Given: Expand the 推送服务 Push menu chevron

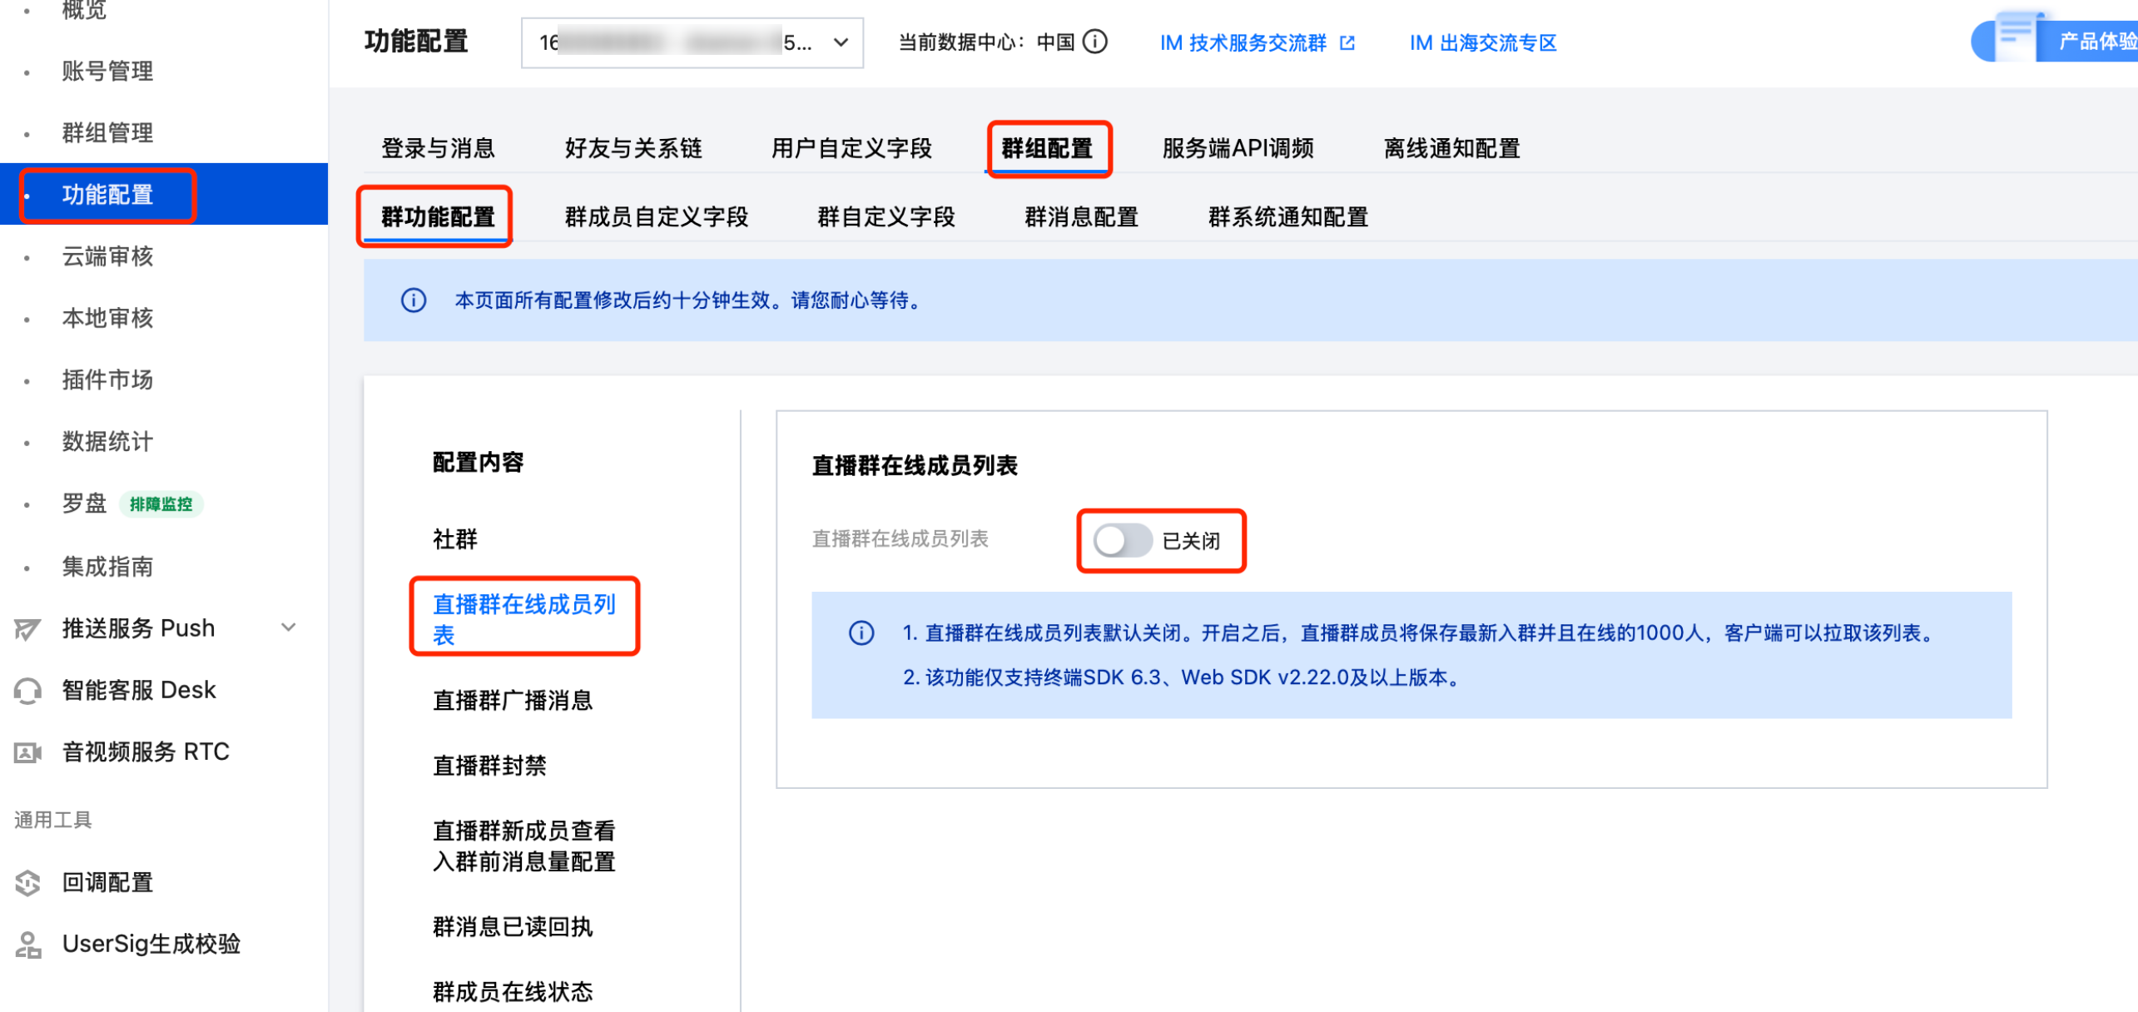Looking at the screenshot, I should 288,628.
